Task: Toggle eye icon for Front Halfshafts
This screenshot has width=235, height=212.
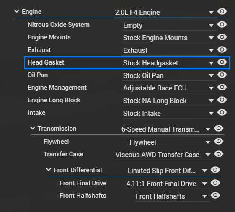Action: [215, 195]
